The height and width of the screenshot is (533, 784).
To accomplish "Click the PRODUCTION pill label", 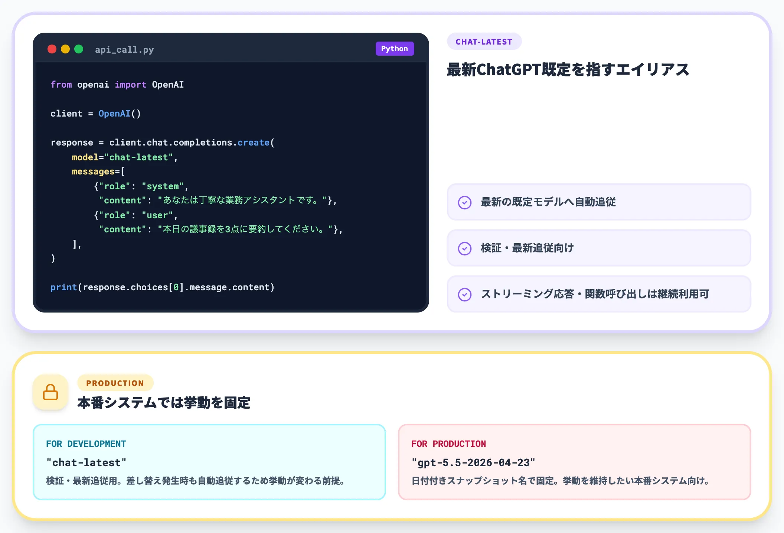I will click(x=115, y=383).
